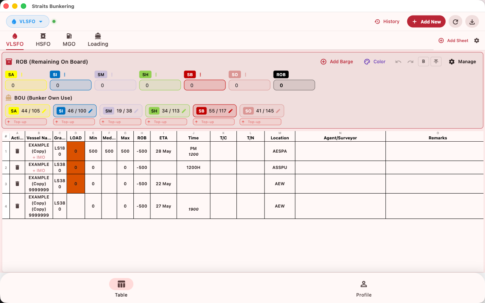The image size is (485, 303).
Task: Click the undo arrow icon
Action: tap(398, 62)
